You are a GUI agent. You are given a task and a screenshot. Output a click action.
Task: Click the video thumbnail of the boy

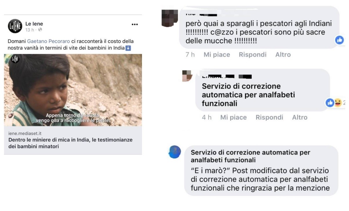[73, 90]
